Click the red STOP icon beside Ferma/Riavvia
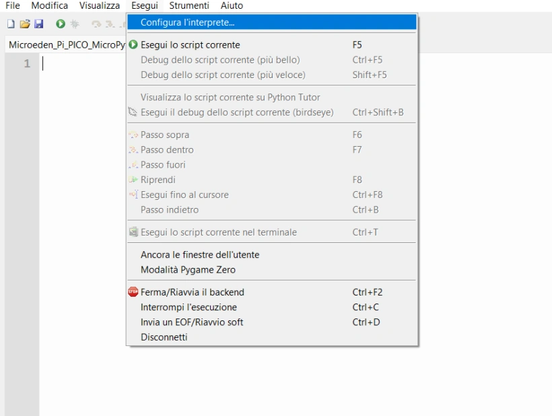 point(133,292)
